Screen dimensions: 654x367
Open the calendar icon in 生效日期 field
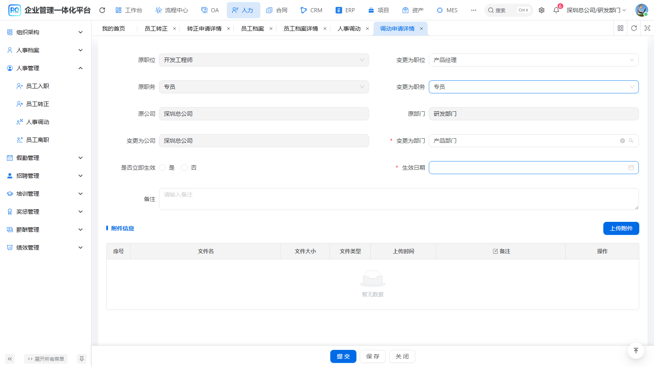(x=631, y=168)
